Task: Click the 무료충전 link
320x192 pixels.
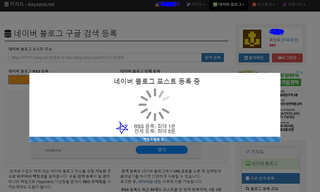Action: coord(290,40)
